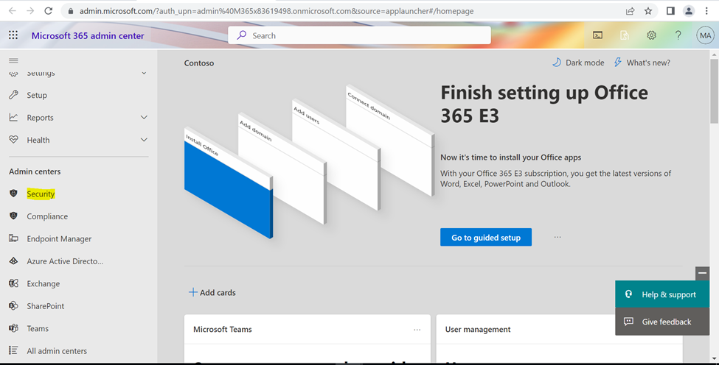Click the Help & support headset icon
Image resolution: width=719 pixels, height=365 pixels.
(629, 294)
